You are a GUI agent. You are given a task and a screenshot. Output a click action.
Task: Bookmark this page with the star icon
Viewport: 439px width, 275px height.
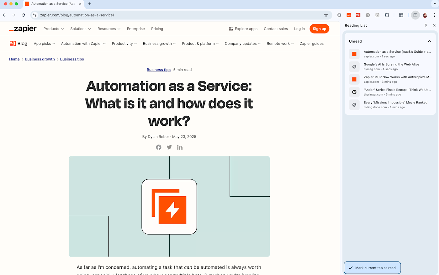326,15
